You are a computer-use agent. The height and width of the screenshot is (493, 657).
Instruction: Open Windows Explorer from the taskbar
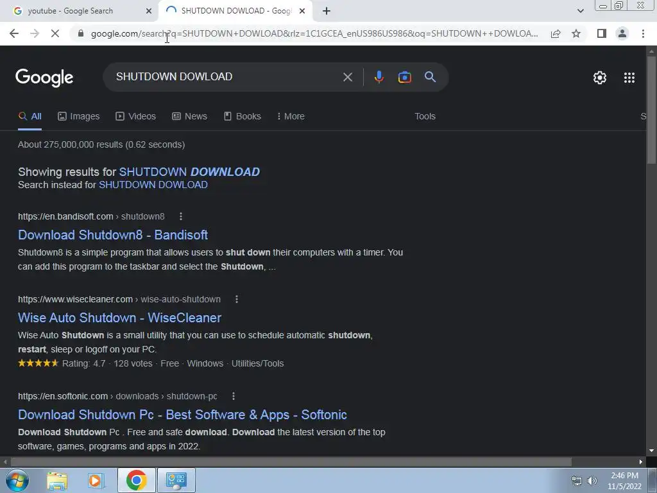[57, 480]
